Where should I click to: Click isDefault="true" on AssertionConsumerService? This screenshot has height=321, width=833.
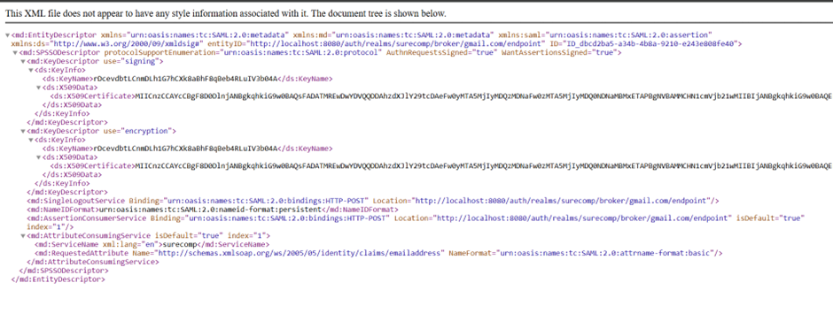pos(771,218)
